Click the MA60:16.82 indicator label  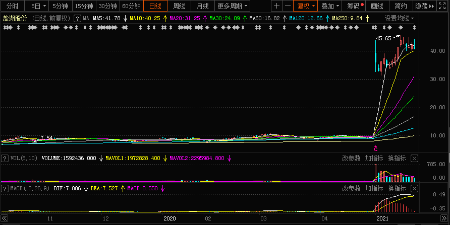(265, 18)
